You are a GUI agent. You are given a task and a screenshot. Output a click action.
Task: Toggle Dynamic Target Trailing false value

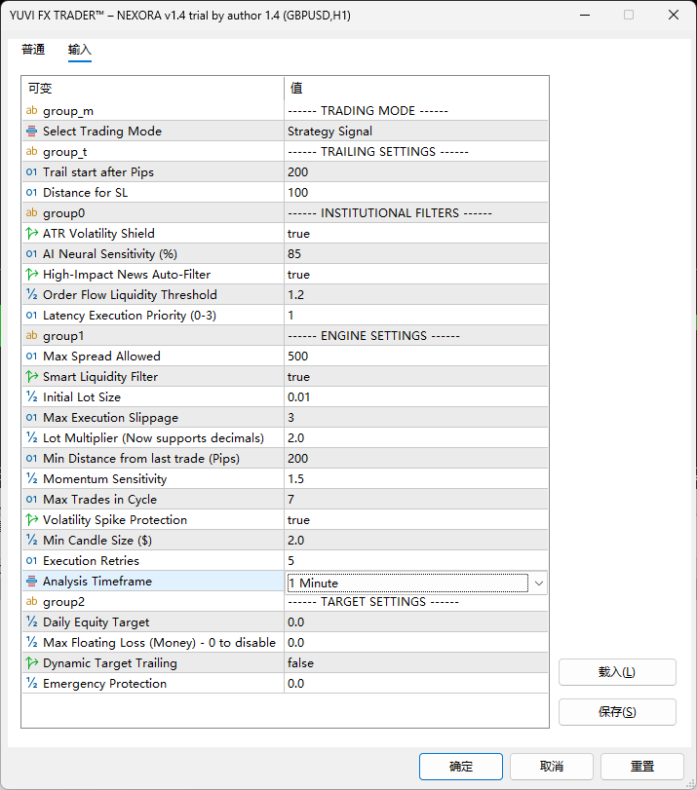pyautogui.click(x=300, y=663)
